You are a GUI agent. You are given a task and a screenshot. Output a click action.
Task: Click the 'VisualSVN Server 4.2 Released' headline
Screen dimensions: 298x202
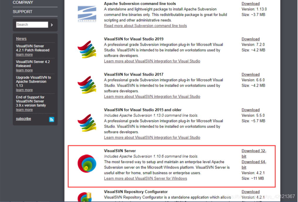click(33, 64)
